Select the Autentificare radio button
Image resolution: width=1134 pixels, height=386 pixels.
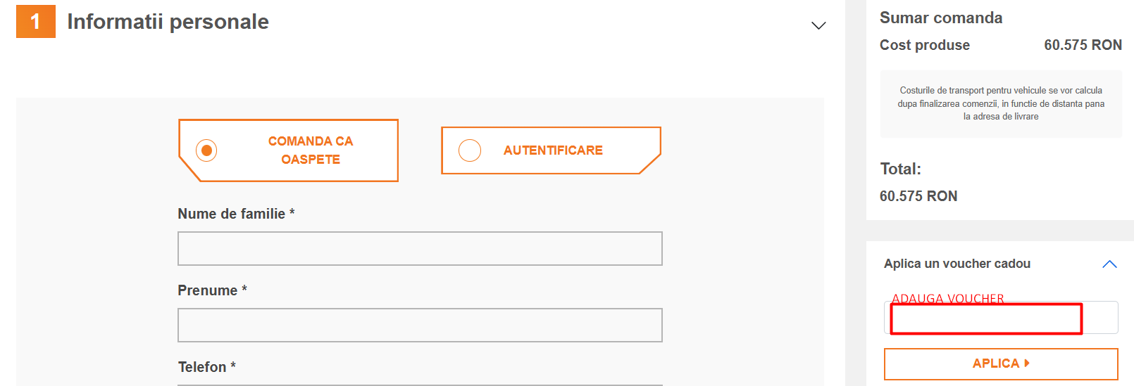click(x=469, y=150)
